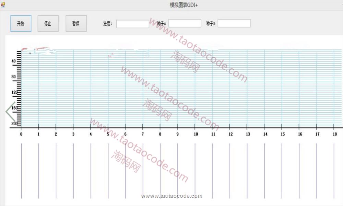The height and width of the screenshot is (206, 343).
Task: Hit the 暂停 button
Action: (76, 23)
